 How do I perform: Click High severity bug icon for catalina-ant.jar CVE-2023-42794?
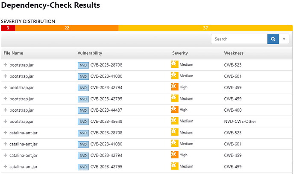[x=174, y=154]
